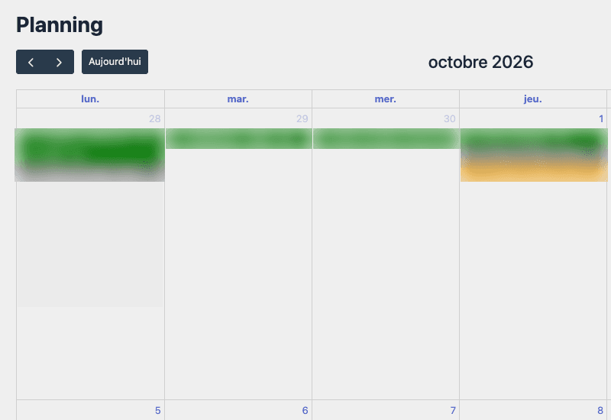Open day number 8
This screenshot has width=611, height=420.
[x=600, y=410]
